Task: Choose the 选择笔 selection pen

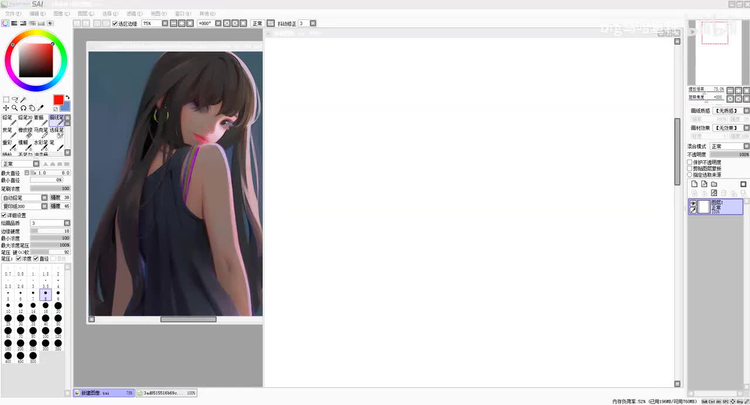Action: [56, 133]
